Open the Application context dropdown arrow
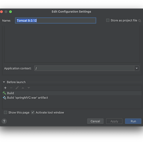The height and width of the screenshot is (143, 143). tap(137, 68)
